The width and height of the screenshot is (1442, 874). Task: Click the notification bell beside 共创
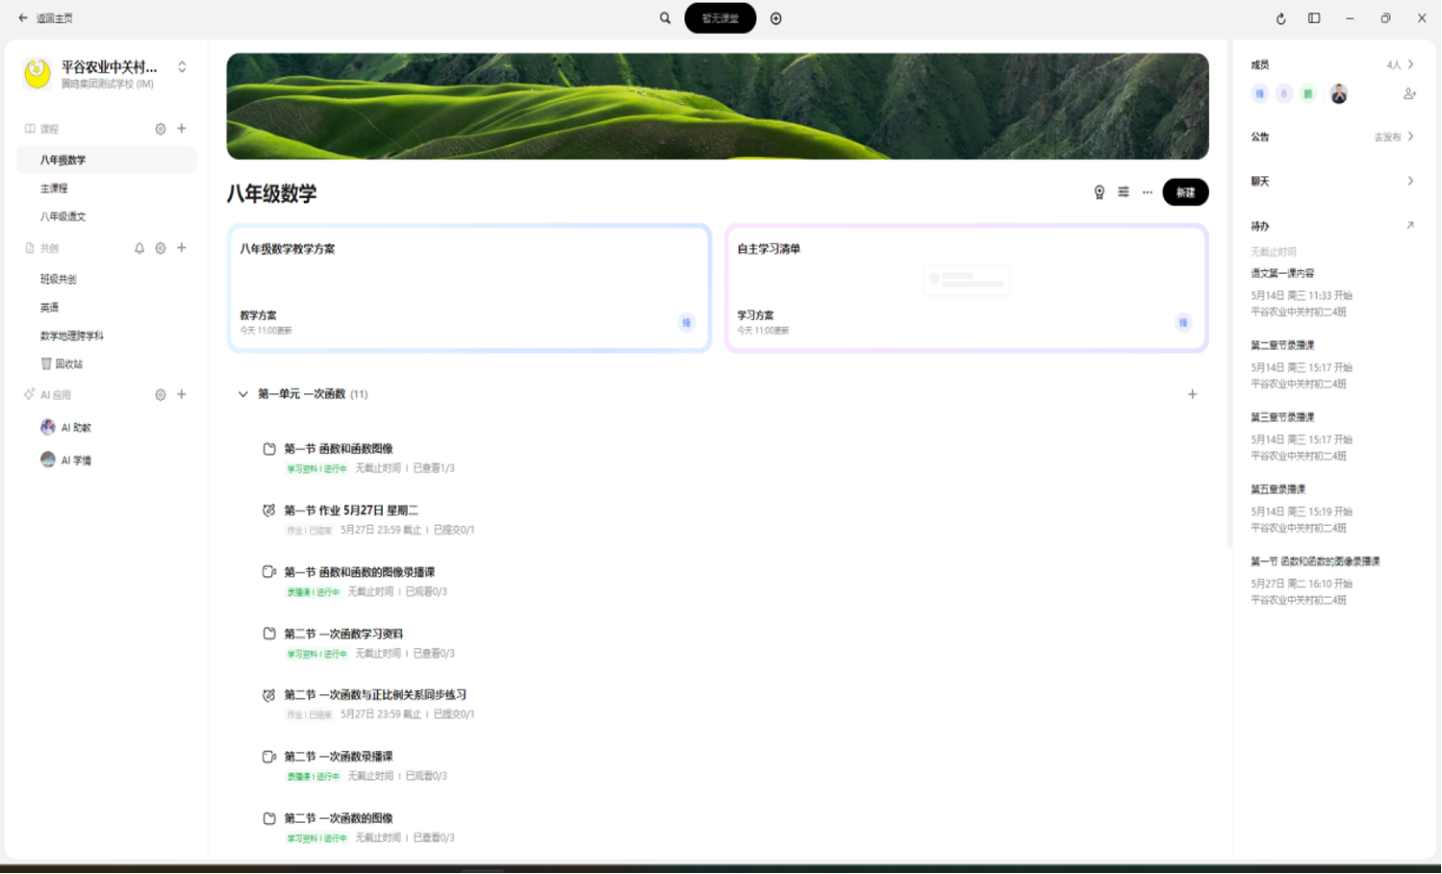click(x=139, y=248)
